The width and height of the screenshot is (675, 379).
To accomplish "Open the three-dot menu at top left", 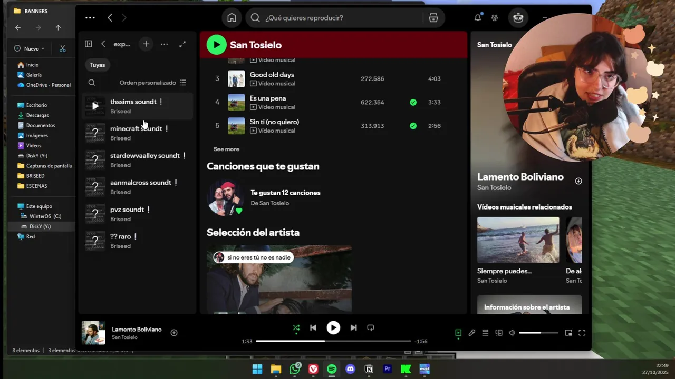I will tap(90, 18).
